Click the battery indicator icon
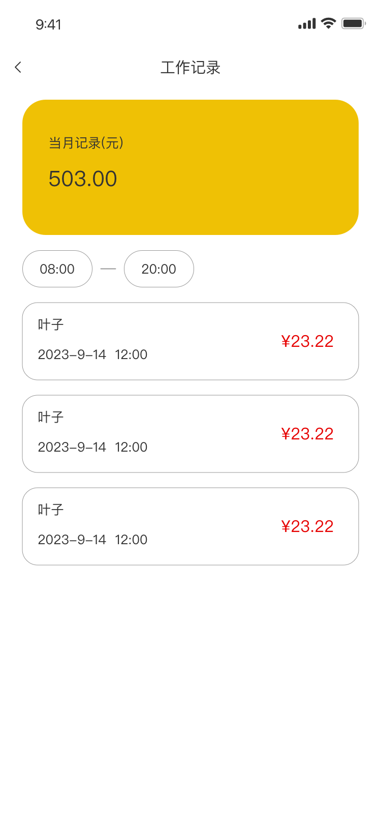This screenshot has height=828, width=381. click(354, 23)
